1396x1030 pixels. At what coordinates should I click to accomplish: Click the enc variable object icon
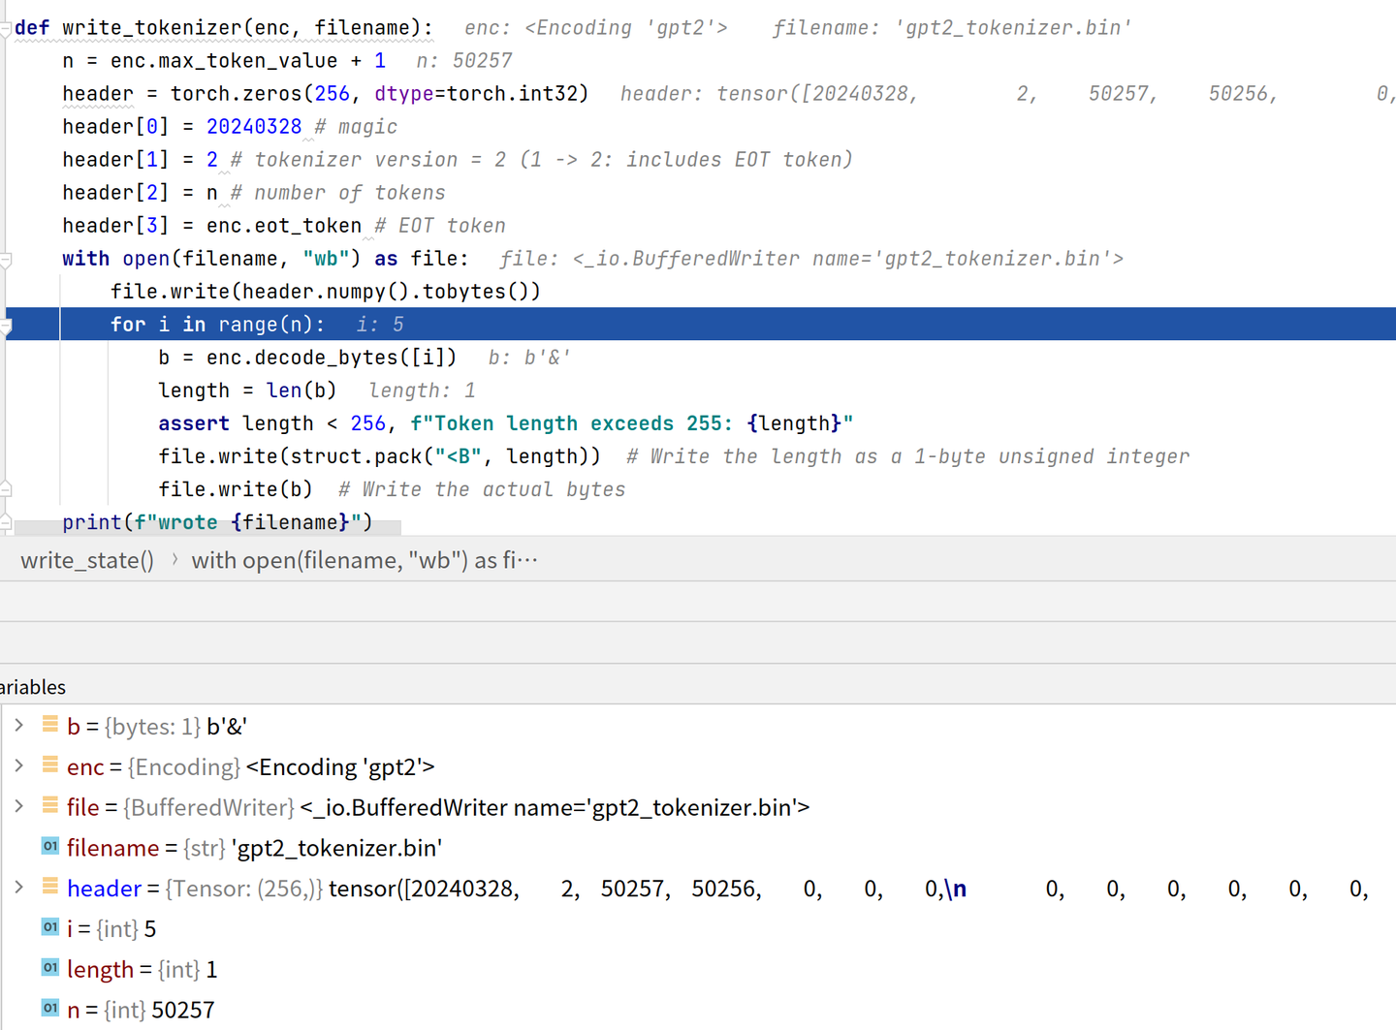click(50, 765)
